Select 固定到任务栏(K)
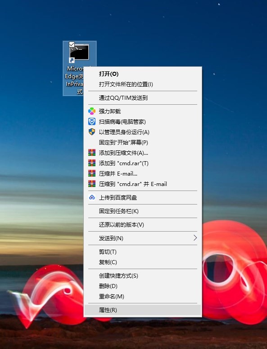This screenshot has width=267, height=349. (x=142, y=211)
